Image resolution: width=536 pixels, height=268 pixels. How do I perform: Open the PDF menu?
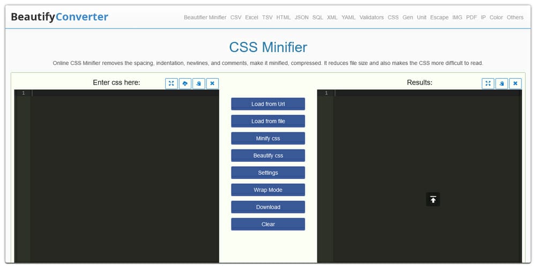pos(471,18)
